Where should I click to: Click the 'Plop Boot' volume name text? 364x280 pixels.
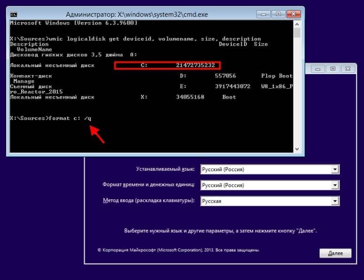pyautogui.click(x=277, y=76)
